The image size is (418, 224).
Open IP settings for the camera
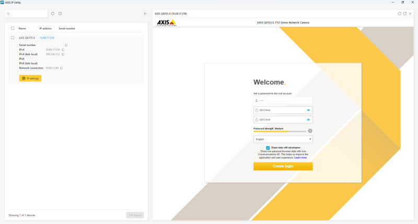pyautogui.click(x=30, y=78)
